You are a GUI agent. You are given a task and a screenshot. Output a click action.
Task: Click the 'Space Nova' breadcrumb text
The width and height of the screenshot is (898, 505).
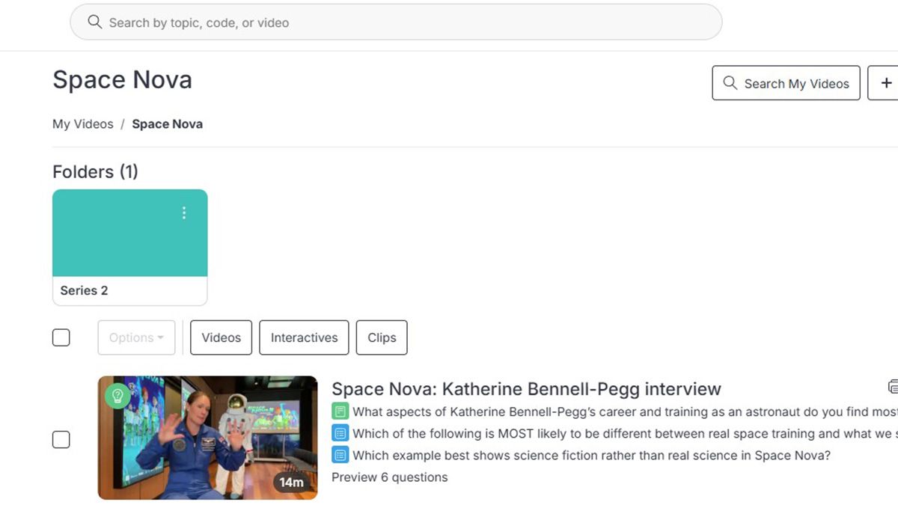pyautogui.click(x=168, y=124)
